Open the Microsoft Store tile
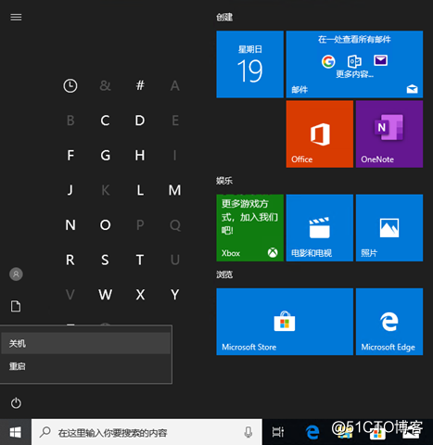This screenshot has height=445, width=433. click(x=285, y=322)
